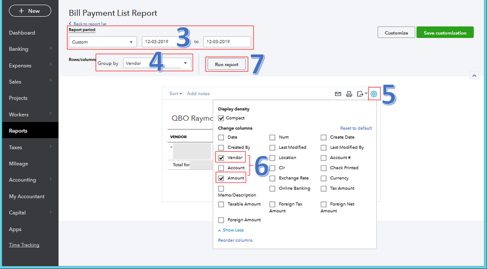Click the plus New button
Screen dimensions: 487x269
pyautogui.click(x=30, y=11)
